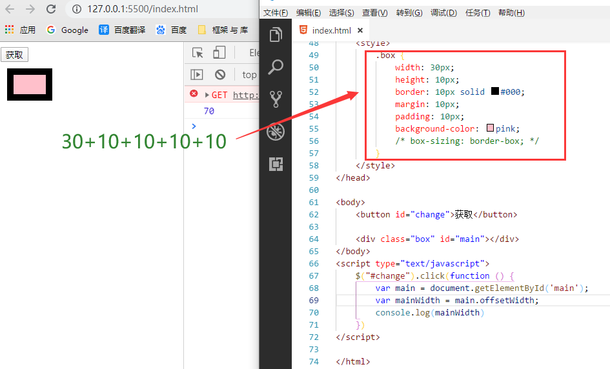Open the 选择(S) menu

click(x=341, y=13)
